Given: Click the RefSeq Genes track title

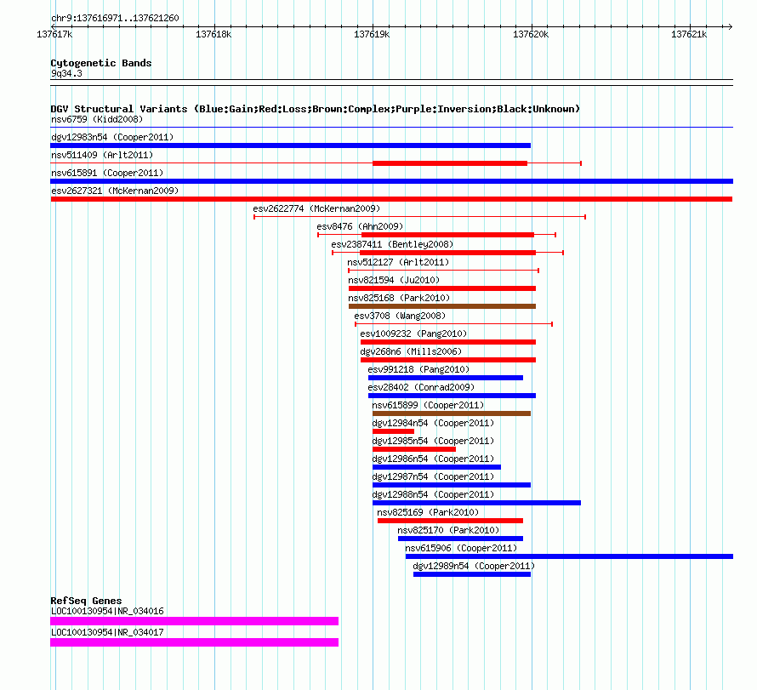Looking at the screenshot, I should pos(87,601).
